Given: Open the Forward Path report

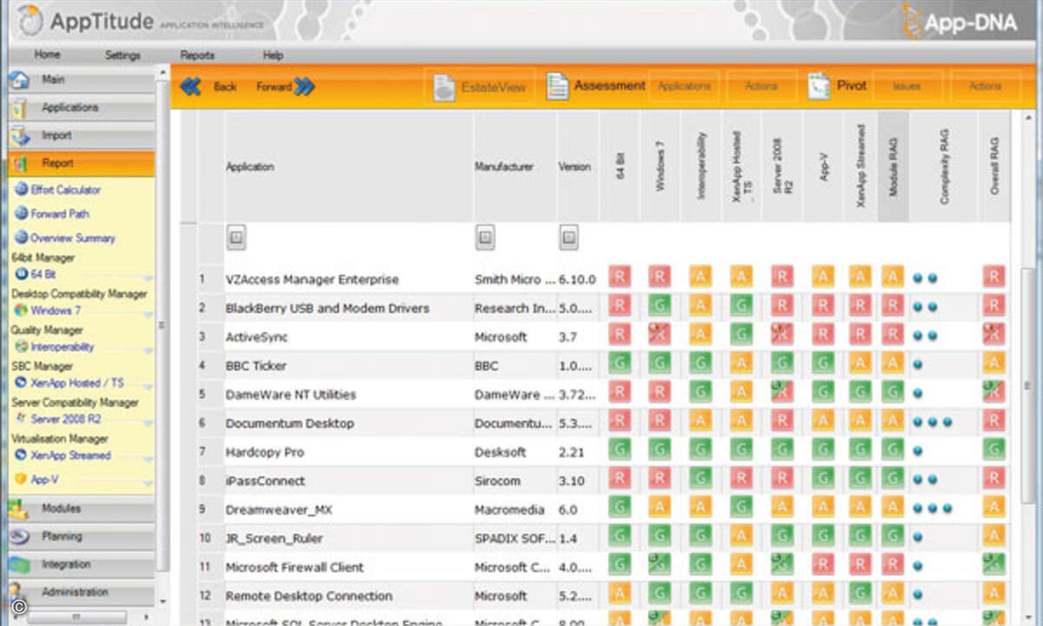Looking at the screenshot, I should [52, 214].
